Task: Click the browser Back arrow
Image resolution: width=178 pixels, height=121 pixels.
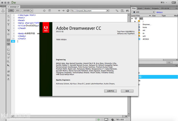Action: tap(59, 11)
